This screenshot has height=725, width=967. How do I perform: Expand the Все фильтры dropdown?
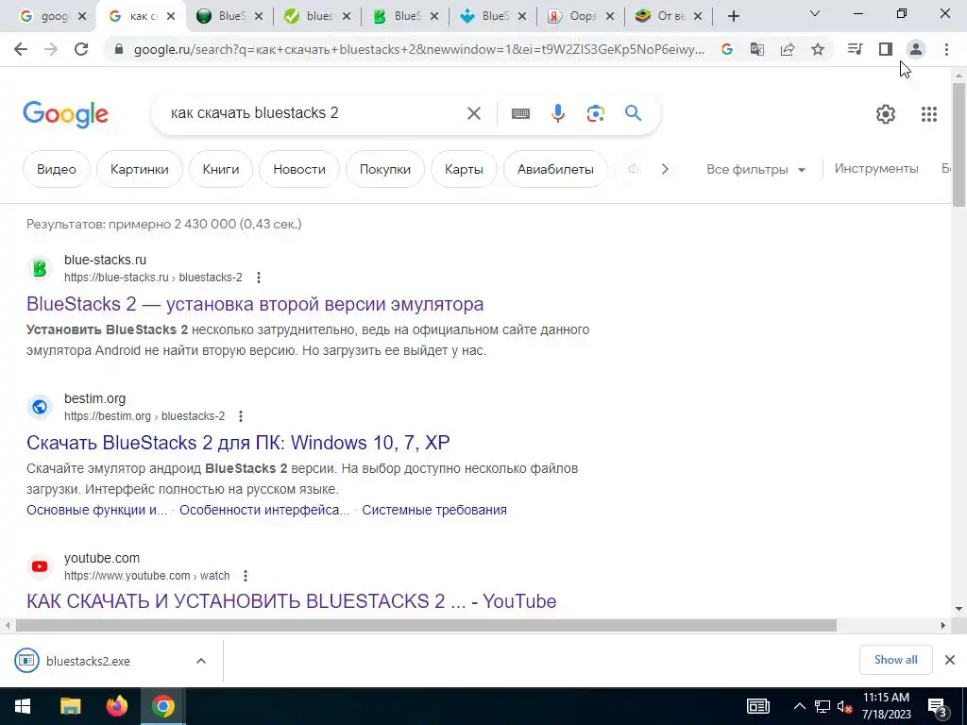756,170
